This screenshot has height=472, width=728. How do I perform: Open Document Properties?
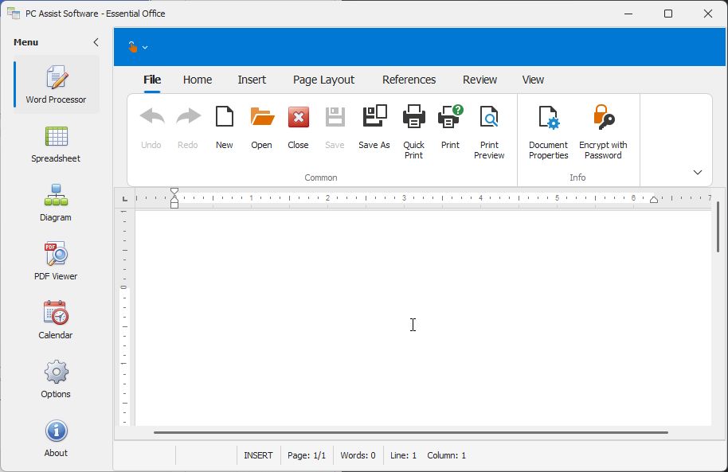point(549,118)
